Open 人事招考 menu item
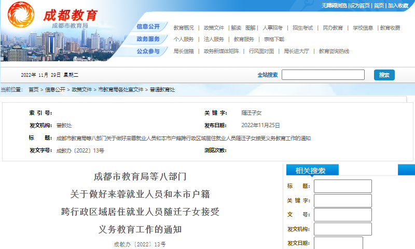 (273, 28)
